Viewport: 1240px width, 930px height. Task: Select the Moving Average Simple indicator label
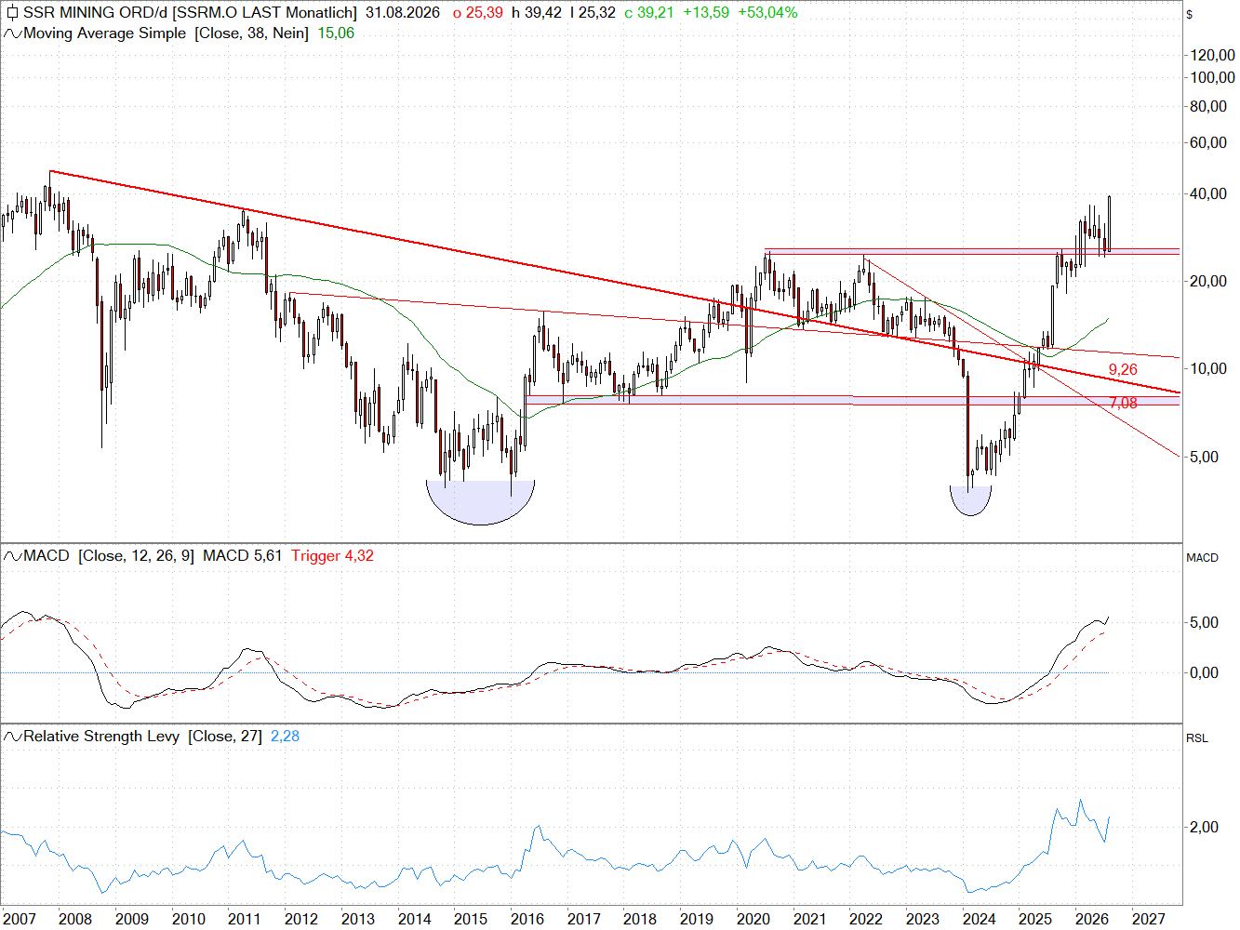click(x=166, y=33)
